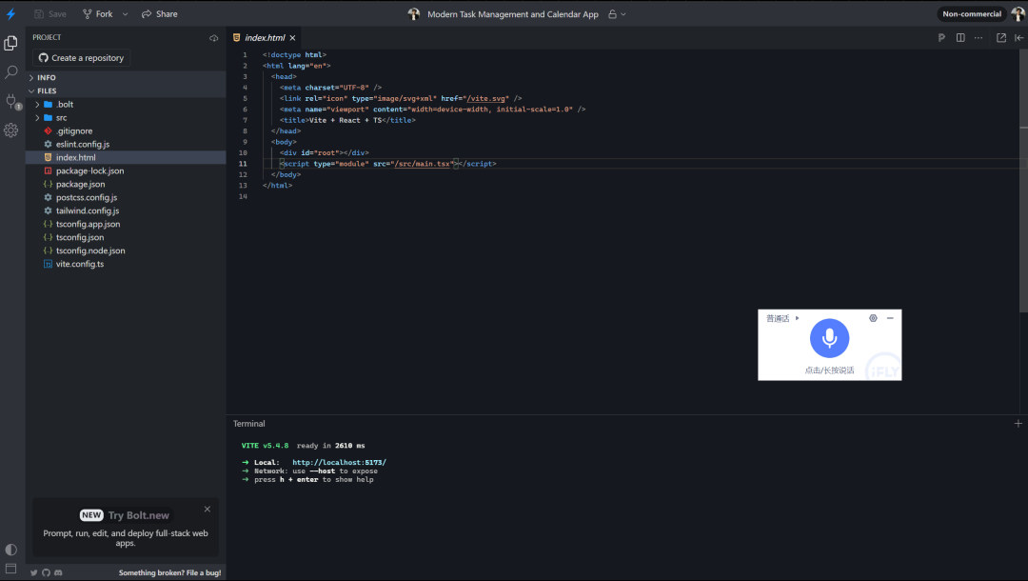Click the Save button
The height and width of the screenshot is (581, 1028).
(50, 13)
